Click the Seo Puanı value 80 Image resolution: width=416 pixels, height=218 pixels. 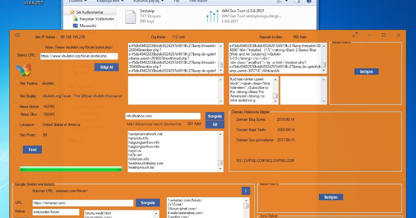[x=45, y=135]
